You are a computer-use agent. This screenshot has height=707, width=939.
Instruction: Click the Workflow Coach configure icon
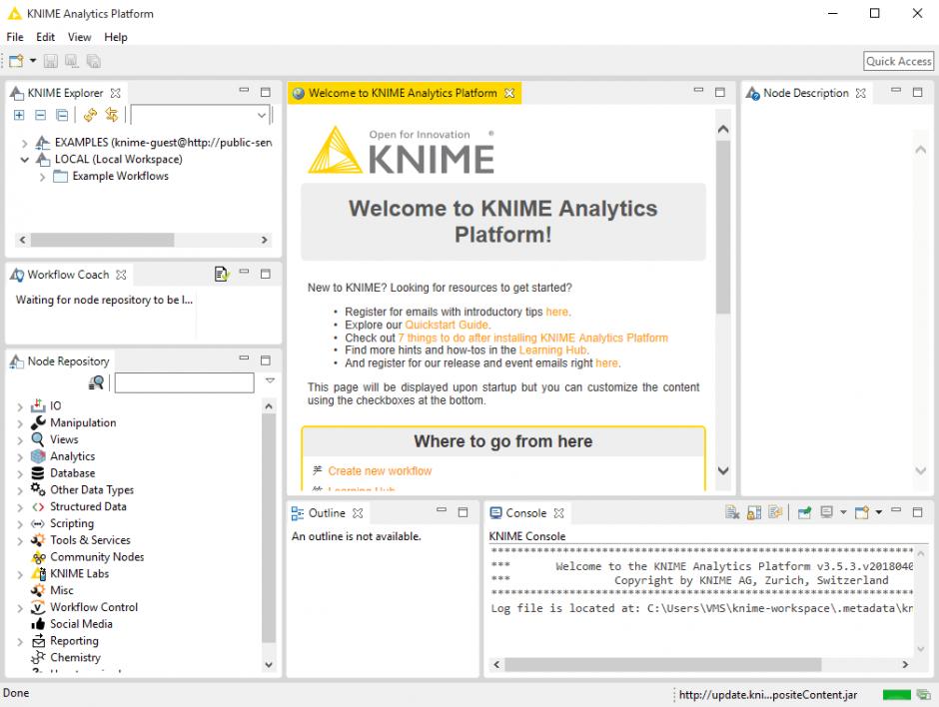[222, 275]
